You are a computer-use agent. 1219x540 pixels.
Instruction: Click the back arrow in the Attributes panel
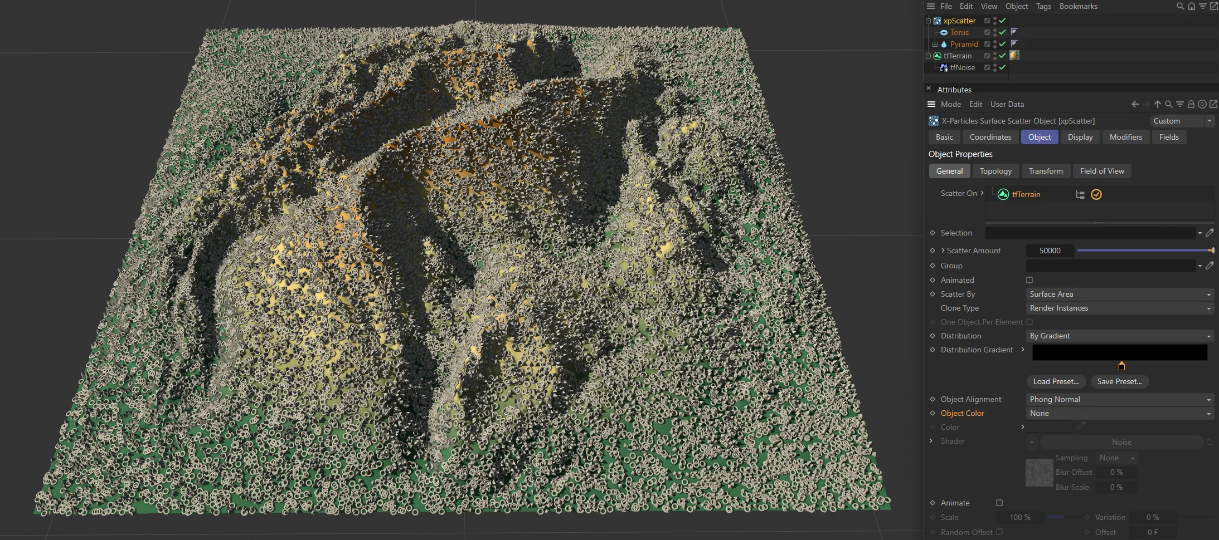pyautogui.click(x=1135, y=104)
